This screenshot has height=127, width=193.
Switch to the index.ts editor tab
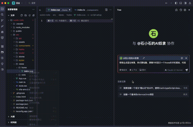[86, 10]
